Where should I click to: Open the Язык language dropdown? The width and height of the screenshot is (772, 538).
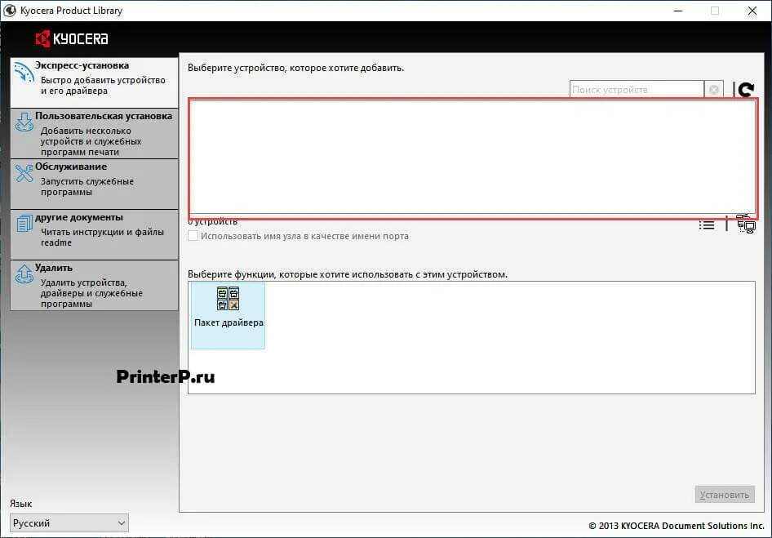click(x=69, y=522)
